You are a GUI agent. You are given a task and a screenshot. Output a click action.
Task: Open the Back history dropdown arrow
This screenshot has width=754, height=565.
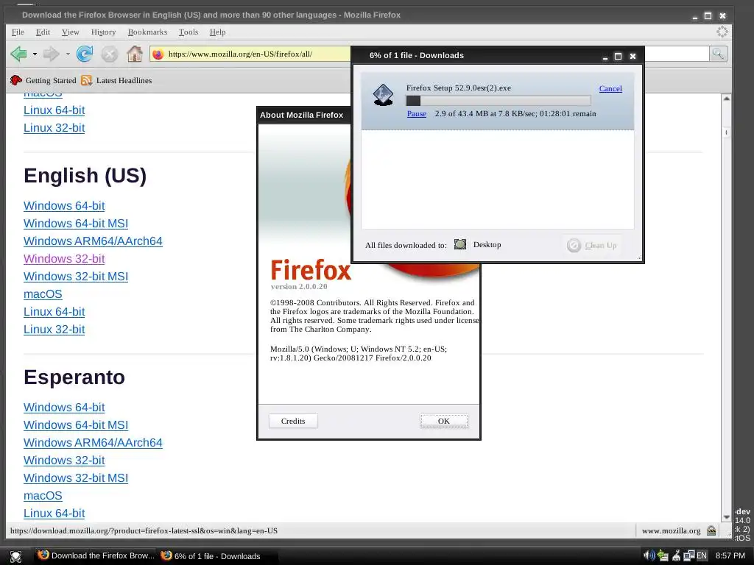pos(35,54)
